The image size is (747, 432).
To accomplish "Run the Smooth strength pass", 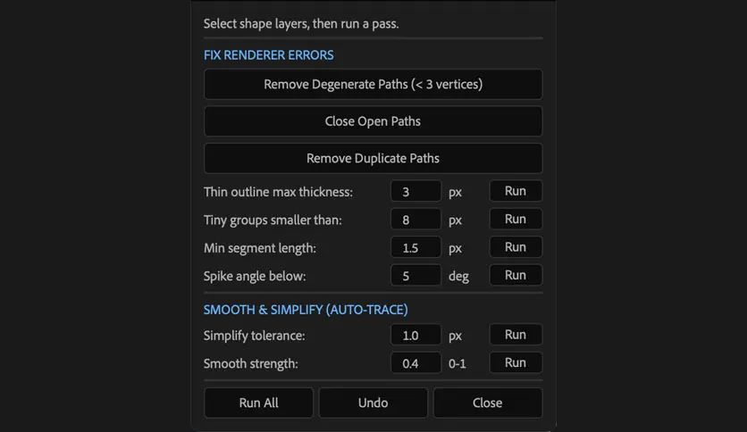I will pos(516,362).
